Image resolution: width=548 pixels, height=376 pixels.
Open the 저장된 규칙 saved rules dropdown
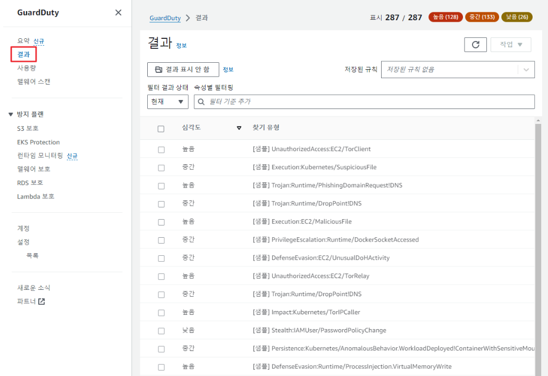click(x=458, y=70)
